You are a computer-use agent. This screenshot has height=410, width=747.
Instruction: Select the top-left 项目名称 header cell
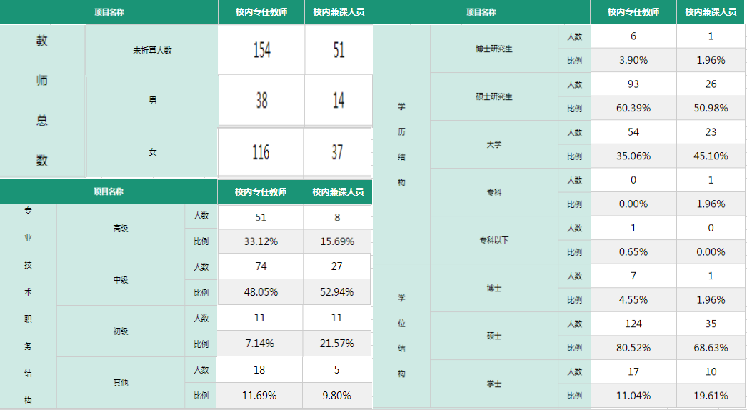109,12
